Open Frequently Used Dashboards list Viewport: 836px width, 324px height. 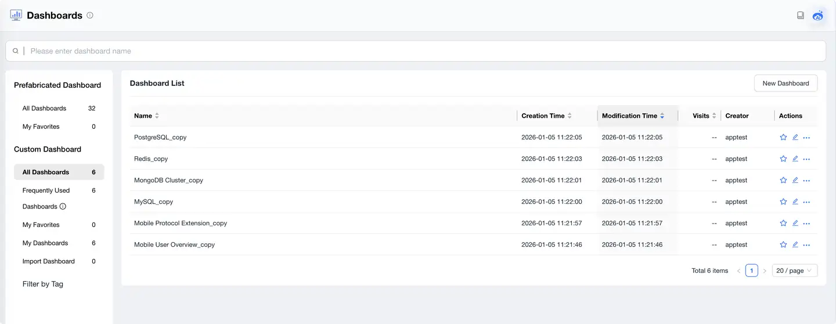[x=59, y=199]
